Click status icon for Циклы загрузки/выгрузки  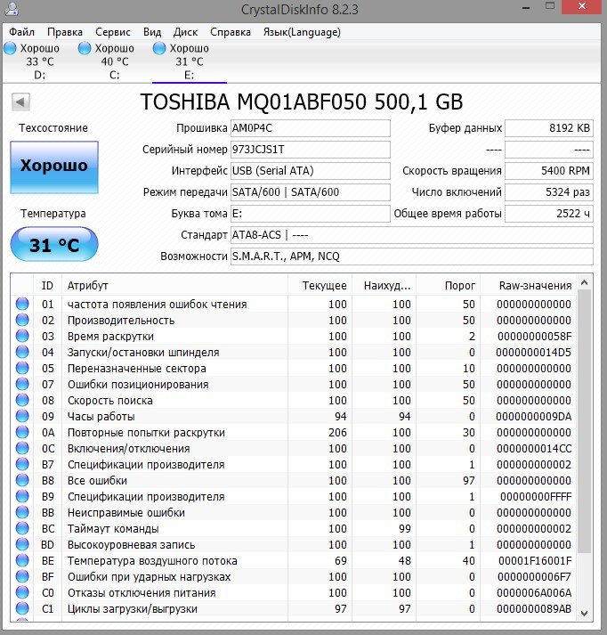22,608
